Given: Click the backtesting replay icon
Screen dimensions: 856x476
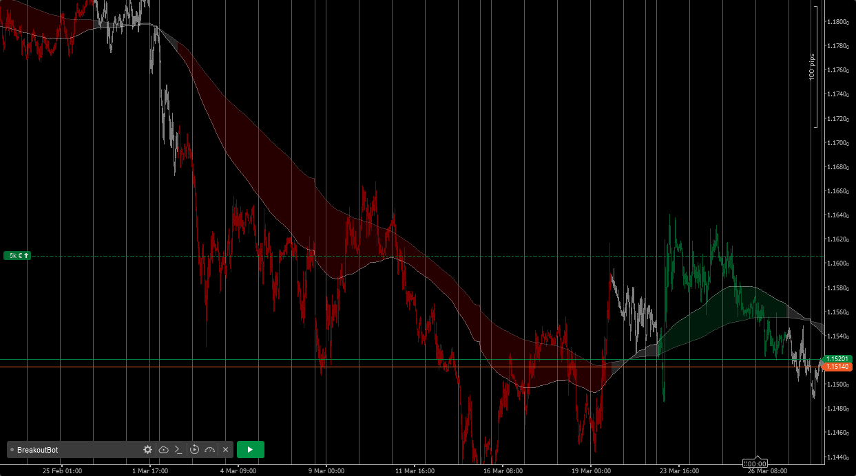Looking at the screenshot, I should coord(194,450).
